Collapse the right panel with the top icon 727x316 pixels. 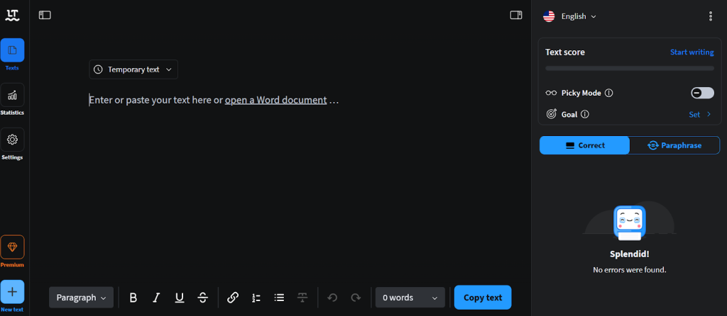click(x=516, y=15)
